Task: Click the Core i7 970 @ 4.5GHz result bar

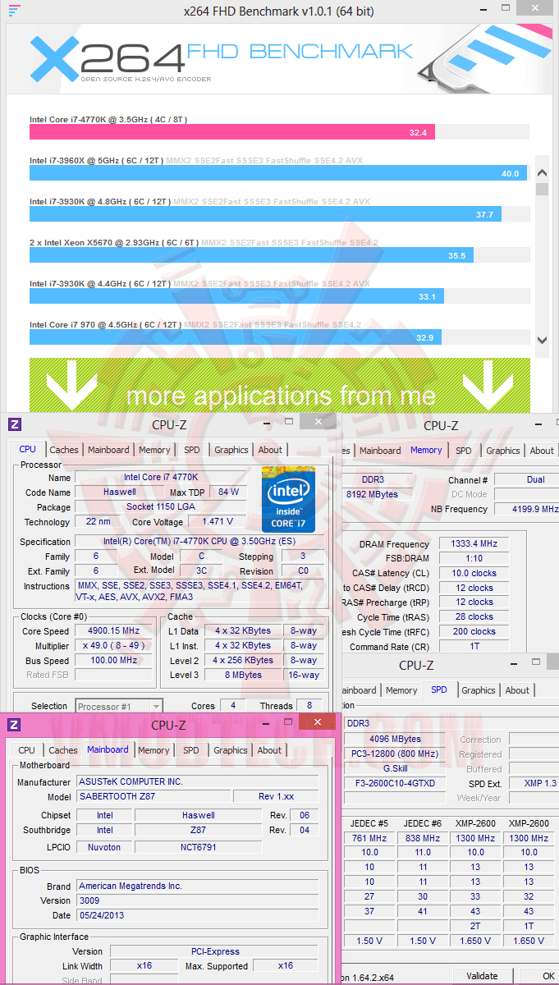Action: pos(236,337)
